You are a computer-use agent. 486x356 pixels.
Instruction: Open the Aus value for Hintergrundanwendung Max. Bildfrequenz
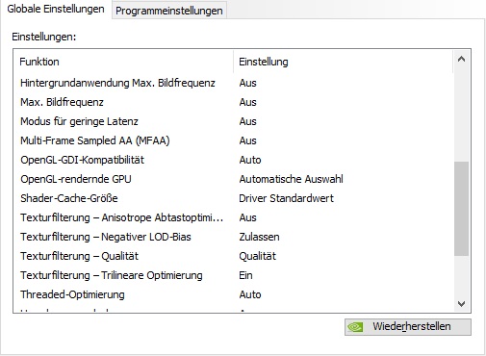(x=247, y=83)
